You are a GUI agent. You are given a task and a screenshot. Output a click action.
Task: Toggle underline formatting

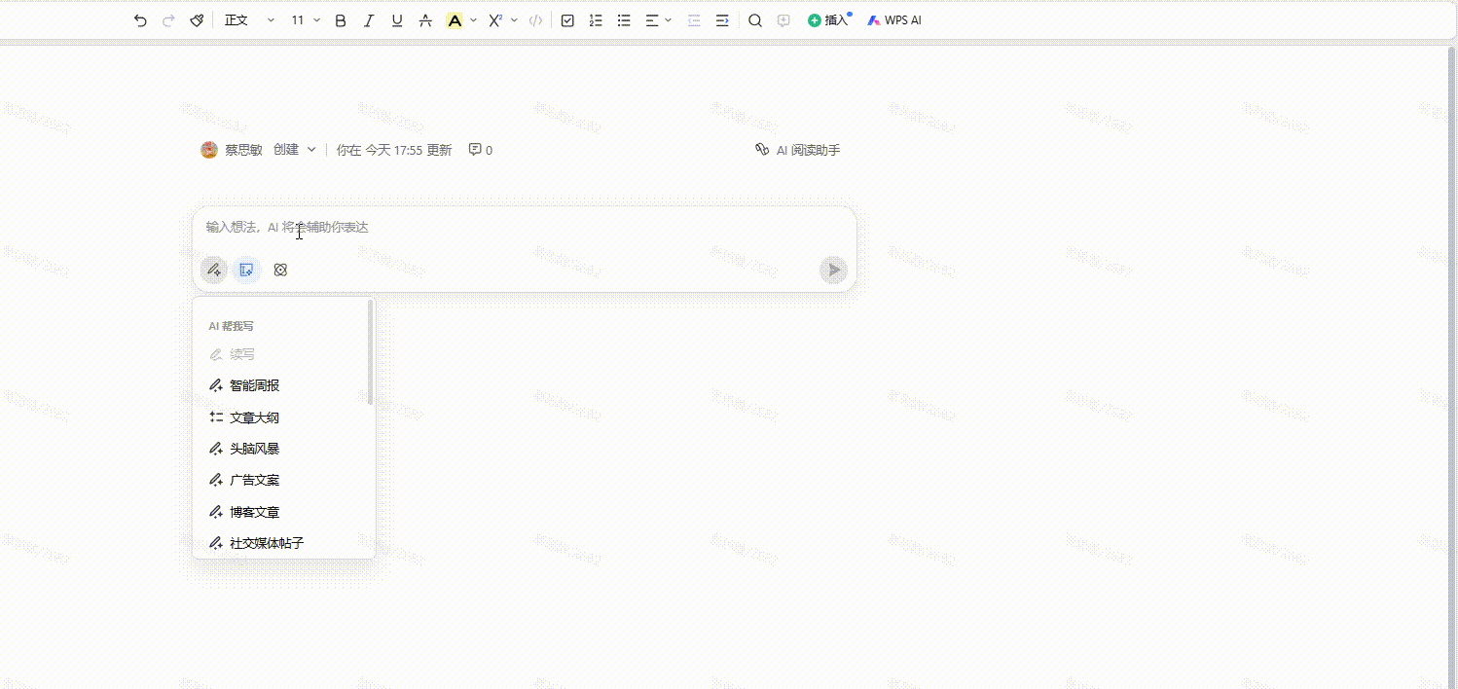pos(397,20)
